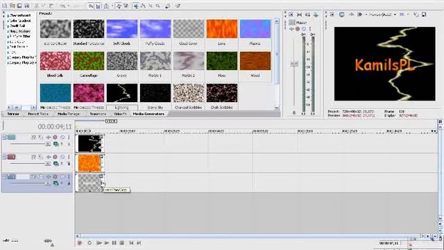
Task: Click the Play button in transport bar
Action: (107, 243)
